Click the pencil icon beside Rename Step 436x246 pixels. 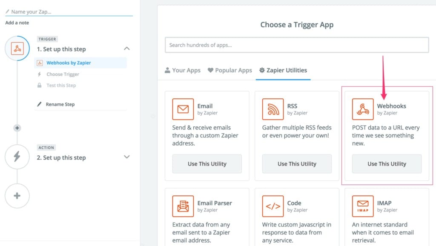[39, 104]
